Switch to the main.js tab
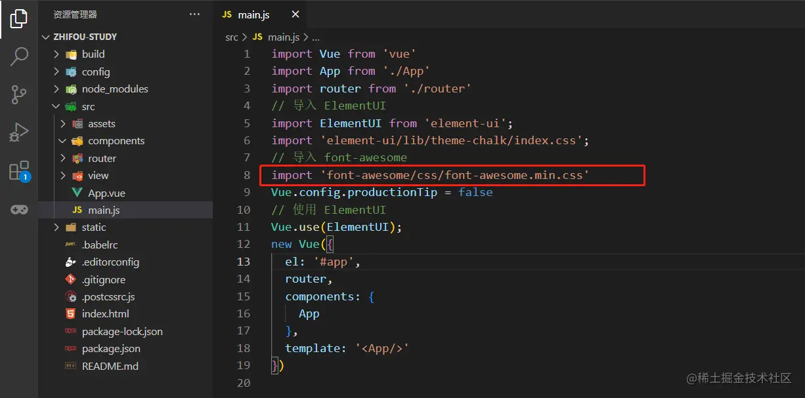The height and width of the screenshot is (398, 805). pos(260,14)
